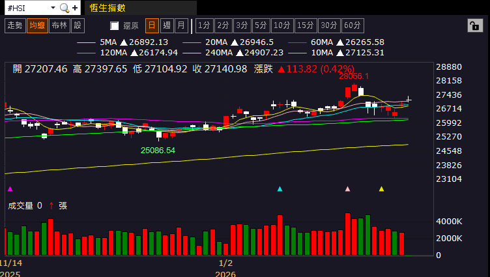Switch to daily 日 period

(151, 25)
